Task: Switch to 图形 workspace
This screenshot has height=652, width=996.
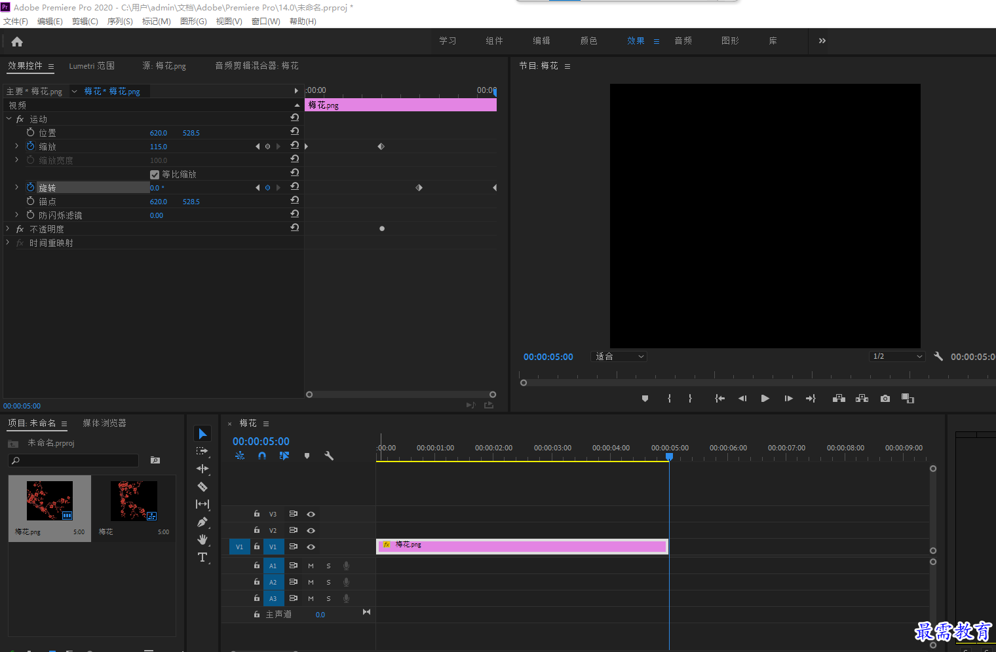Action: click(x=730, y=41)
